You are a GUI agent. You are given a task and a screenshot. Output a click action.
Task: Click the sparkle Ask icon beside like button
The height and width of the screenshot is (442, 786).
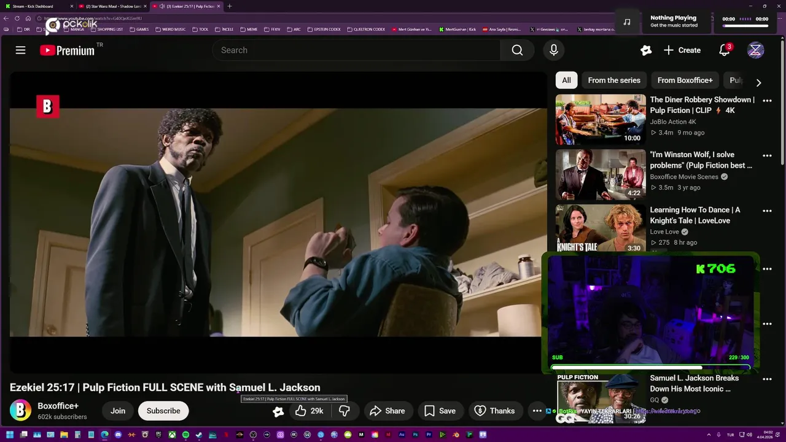click(x=278, y=411)
